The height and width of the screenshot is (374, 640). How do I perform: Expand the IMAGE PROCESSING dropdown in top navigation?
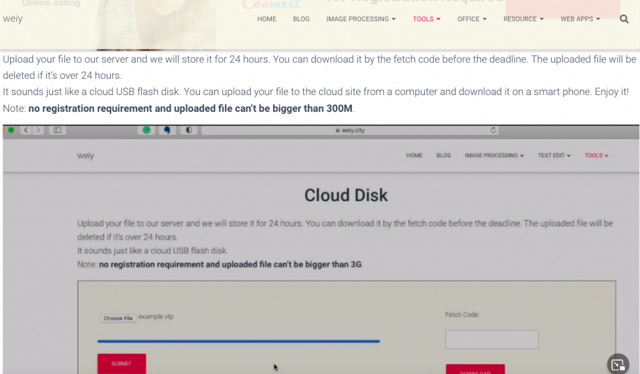pos(361,19)
